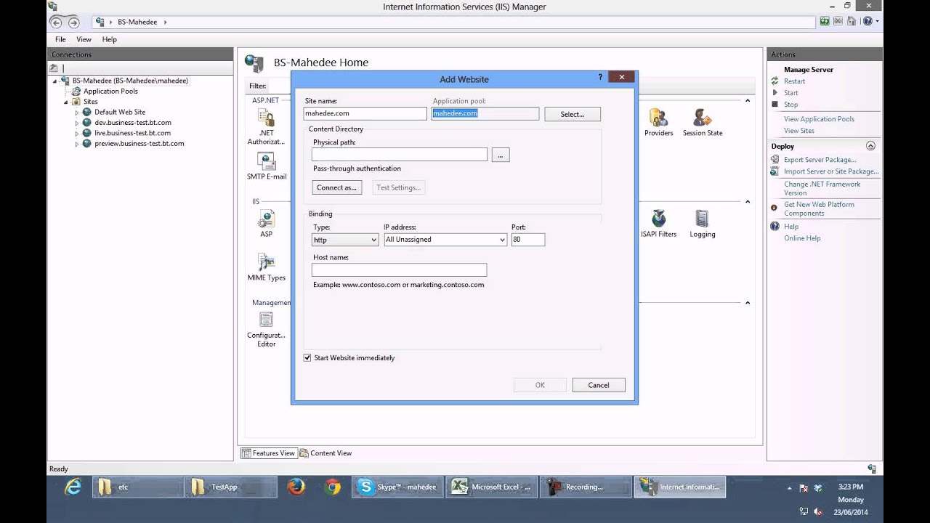Open the Help menu

coord(109,39)
